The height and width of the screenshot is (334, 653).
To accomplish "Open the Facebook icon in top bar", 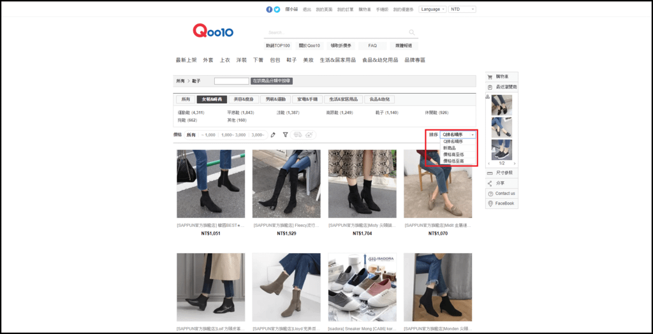I will [269, 9].
